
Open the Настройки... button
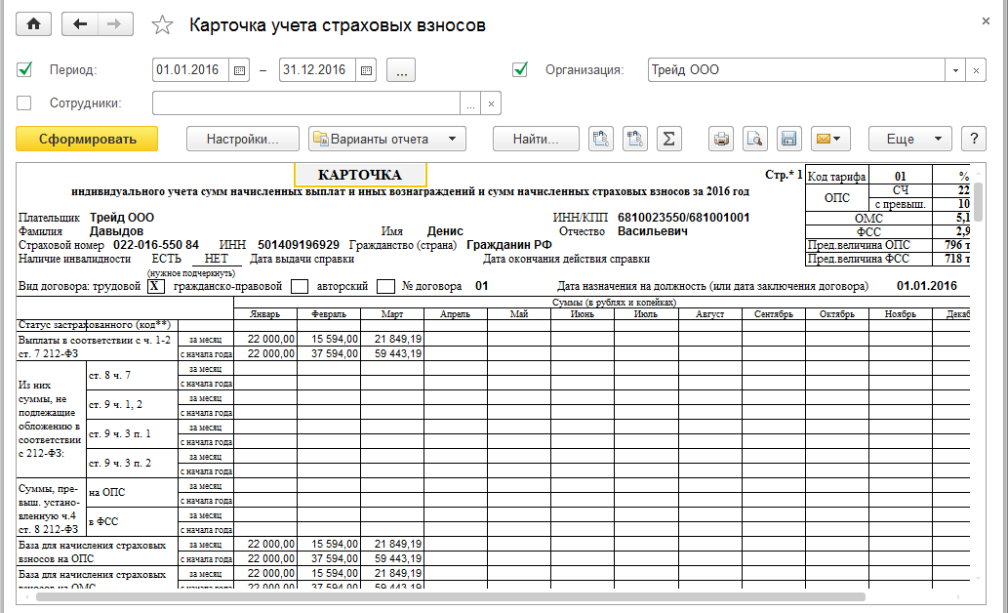[x=242, y=139]
